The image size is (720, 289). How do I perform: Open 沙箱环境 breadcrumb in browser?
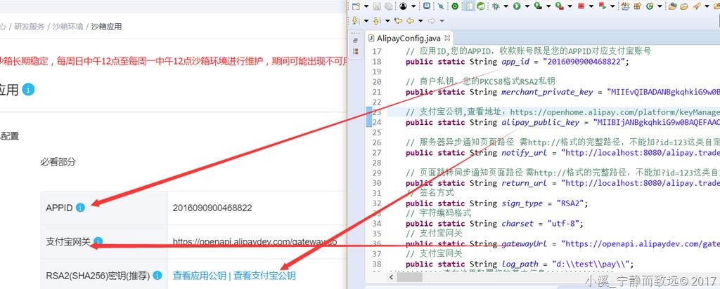[68, 27]
